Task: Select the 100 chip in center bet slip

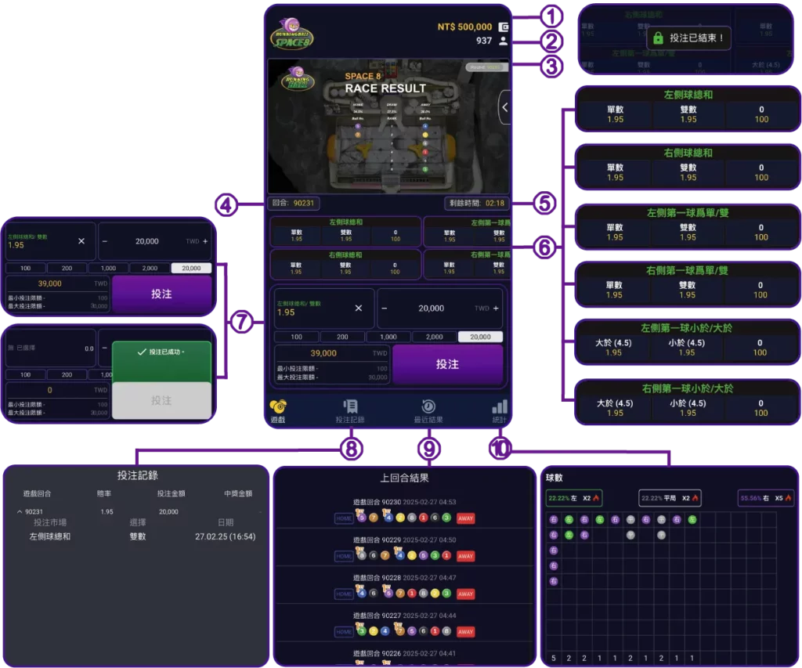Action: click(297, 337)
